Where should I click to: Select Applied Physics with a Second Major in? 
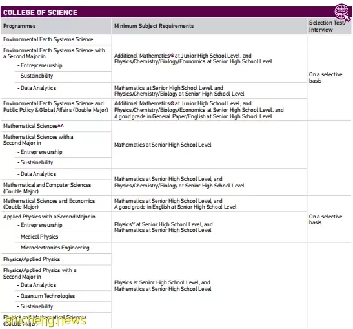coord(49,217)
